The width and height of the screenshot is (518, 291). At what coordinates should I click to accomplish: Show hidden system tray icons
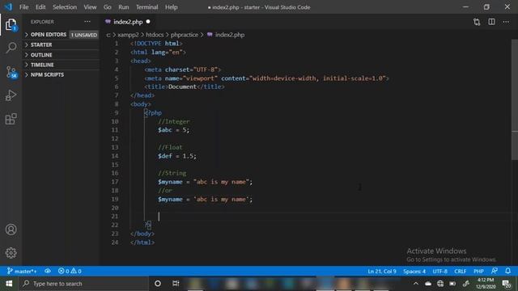(x=415, y=284)
